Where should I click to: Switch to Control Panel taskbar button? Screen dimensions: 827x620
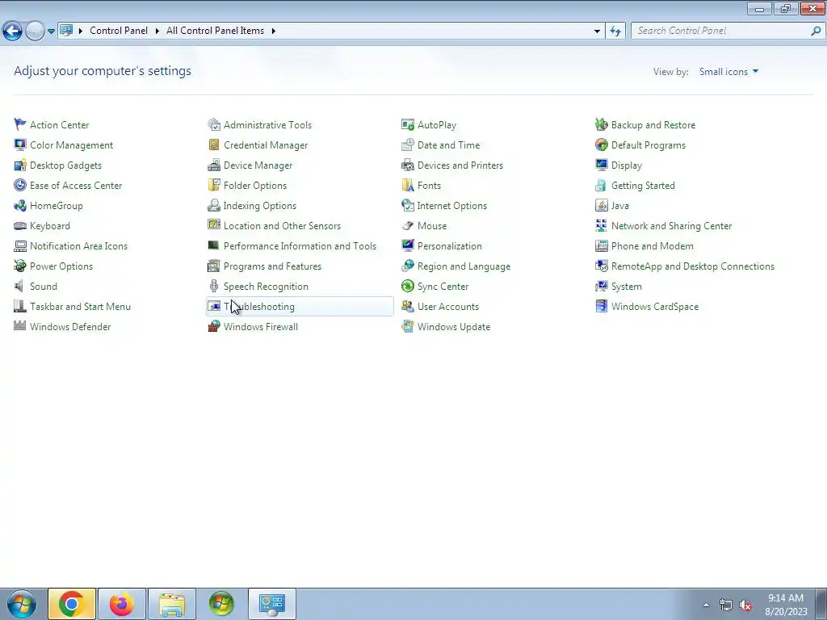click(271, 604)
